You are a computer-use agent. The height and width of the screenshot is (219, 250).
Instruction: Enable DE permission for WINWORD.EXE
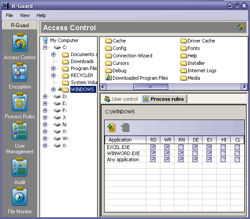[x=195, y=153]
